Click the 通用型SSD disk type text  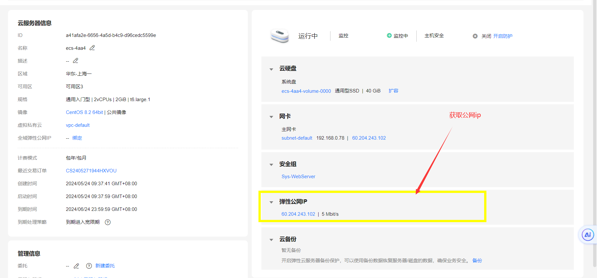[x=347, y=91]
